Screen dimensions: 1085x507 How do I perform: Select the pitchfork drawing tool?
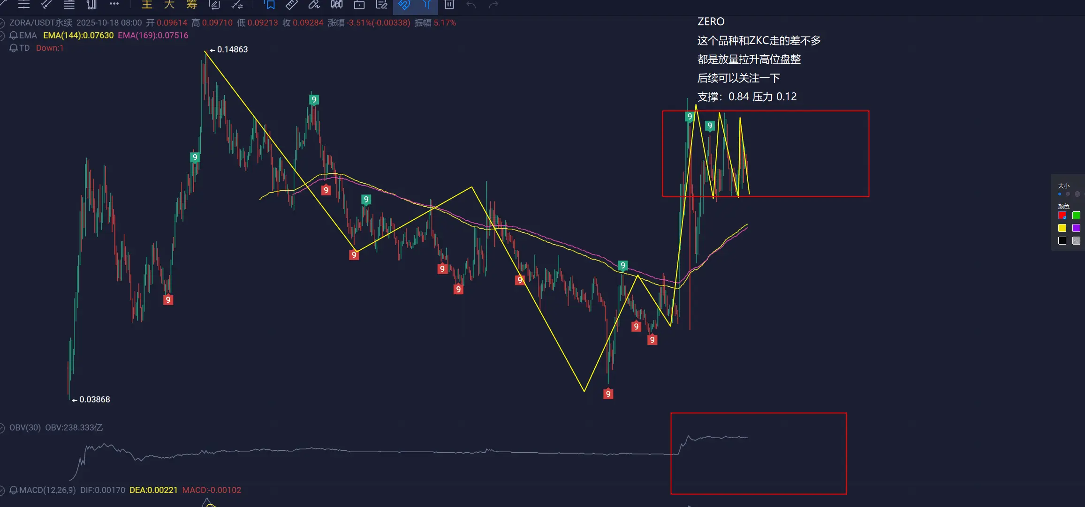[x=427, y=5]
